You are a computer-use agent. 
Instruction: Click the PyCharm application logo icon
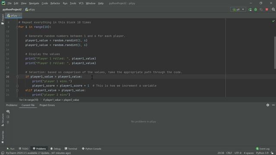click(3, 3)
